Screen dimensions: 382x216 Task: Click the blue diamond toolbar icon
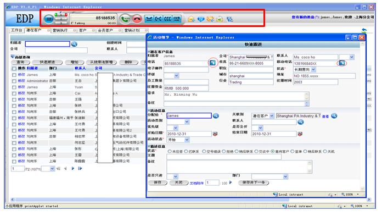[201, 19]
